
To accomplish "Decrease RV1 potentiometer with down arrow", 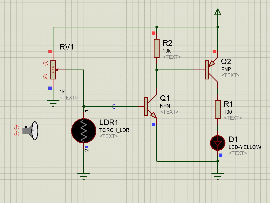I will pyautogui.click(x=46, y=76).
